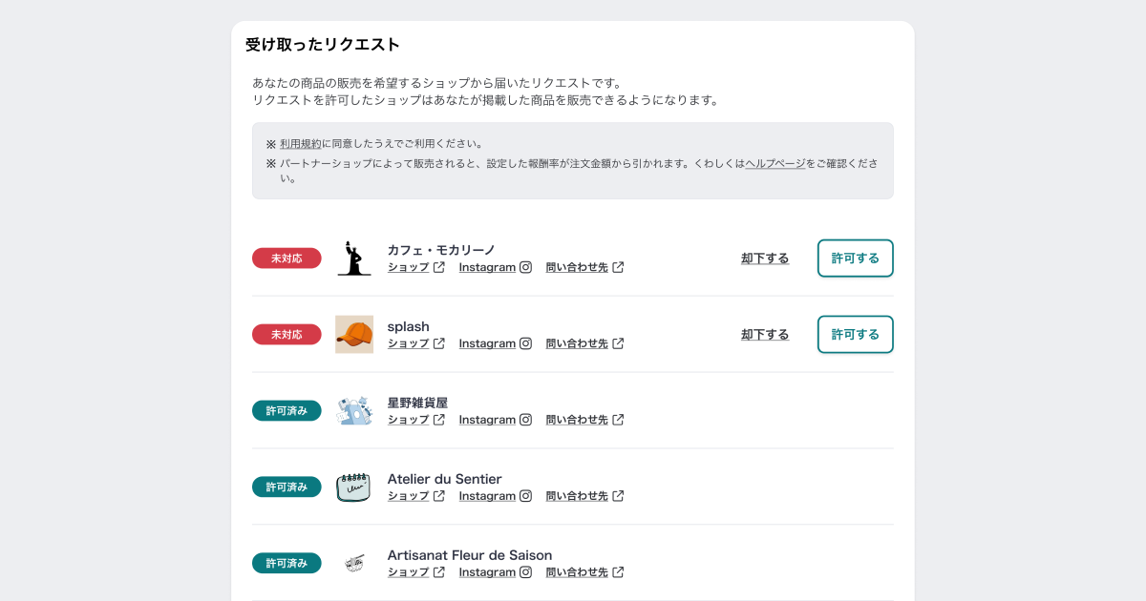
Task: Open the Instagram icon for カフェ・モカリーノ
Action: (525, 267)
